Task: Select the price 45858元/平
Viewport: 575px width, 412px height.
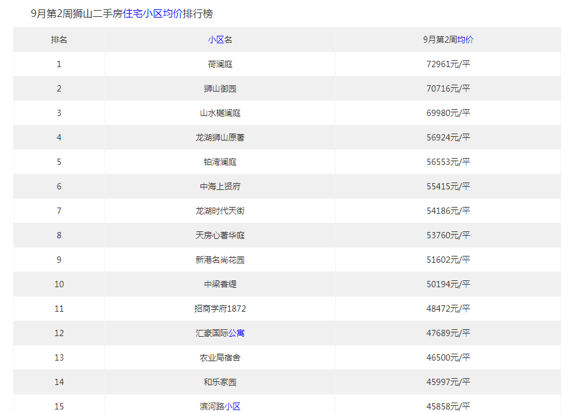Action: (448, 406)
